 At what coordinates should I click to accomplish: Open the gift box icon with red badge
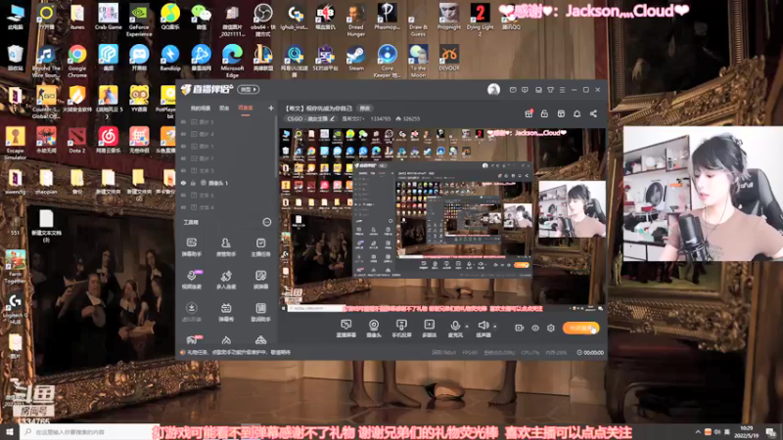pyautogui.click(x=529, y=113)
